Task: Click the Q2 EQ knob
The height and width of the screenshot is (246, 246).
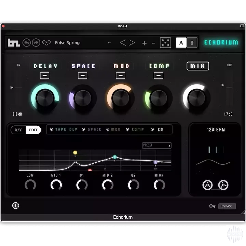Action: [x=134, y=185]
